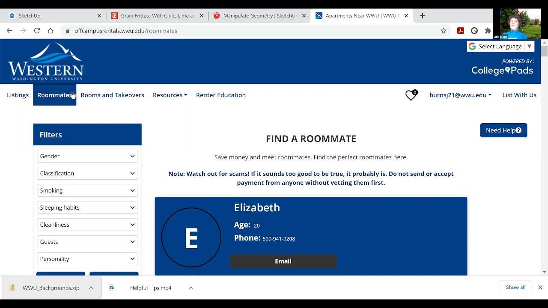
Task: Expand the Sleeping habits filter
Action: coord(87,207)
